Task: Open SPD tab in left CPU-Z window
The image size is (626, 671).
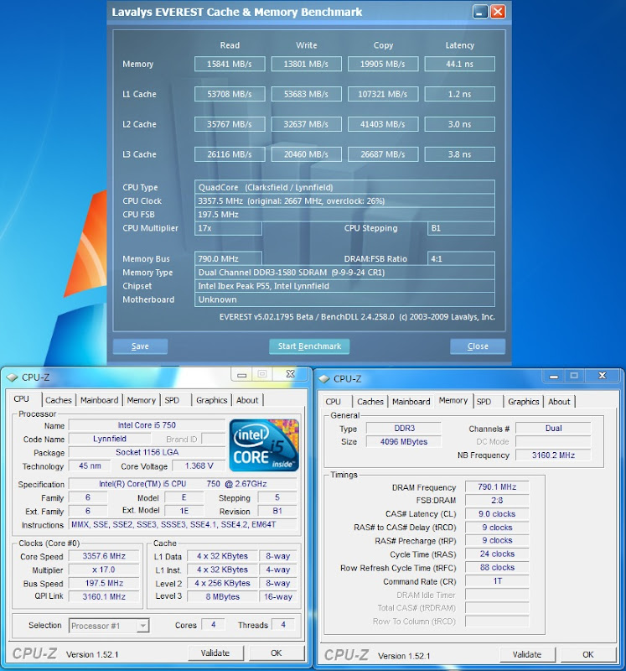Action: (x=172, y=400)
